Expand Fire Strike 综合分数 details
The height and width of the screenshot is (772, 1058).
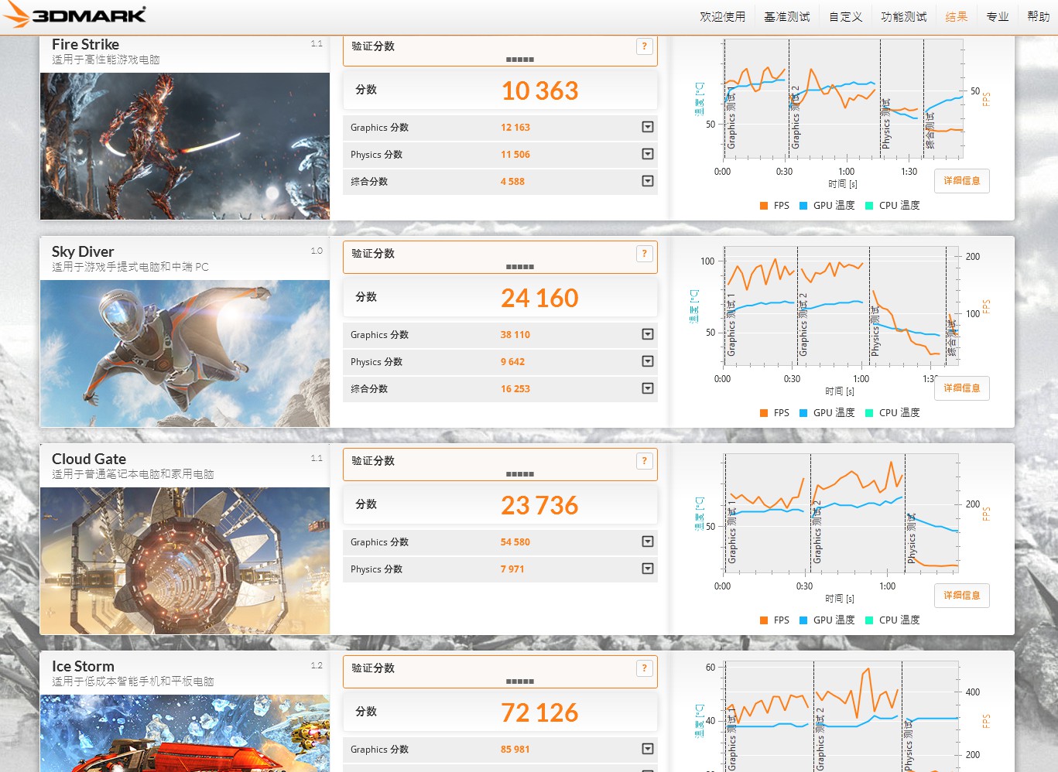click(x=648, y=181)
